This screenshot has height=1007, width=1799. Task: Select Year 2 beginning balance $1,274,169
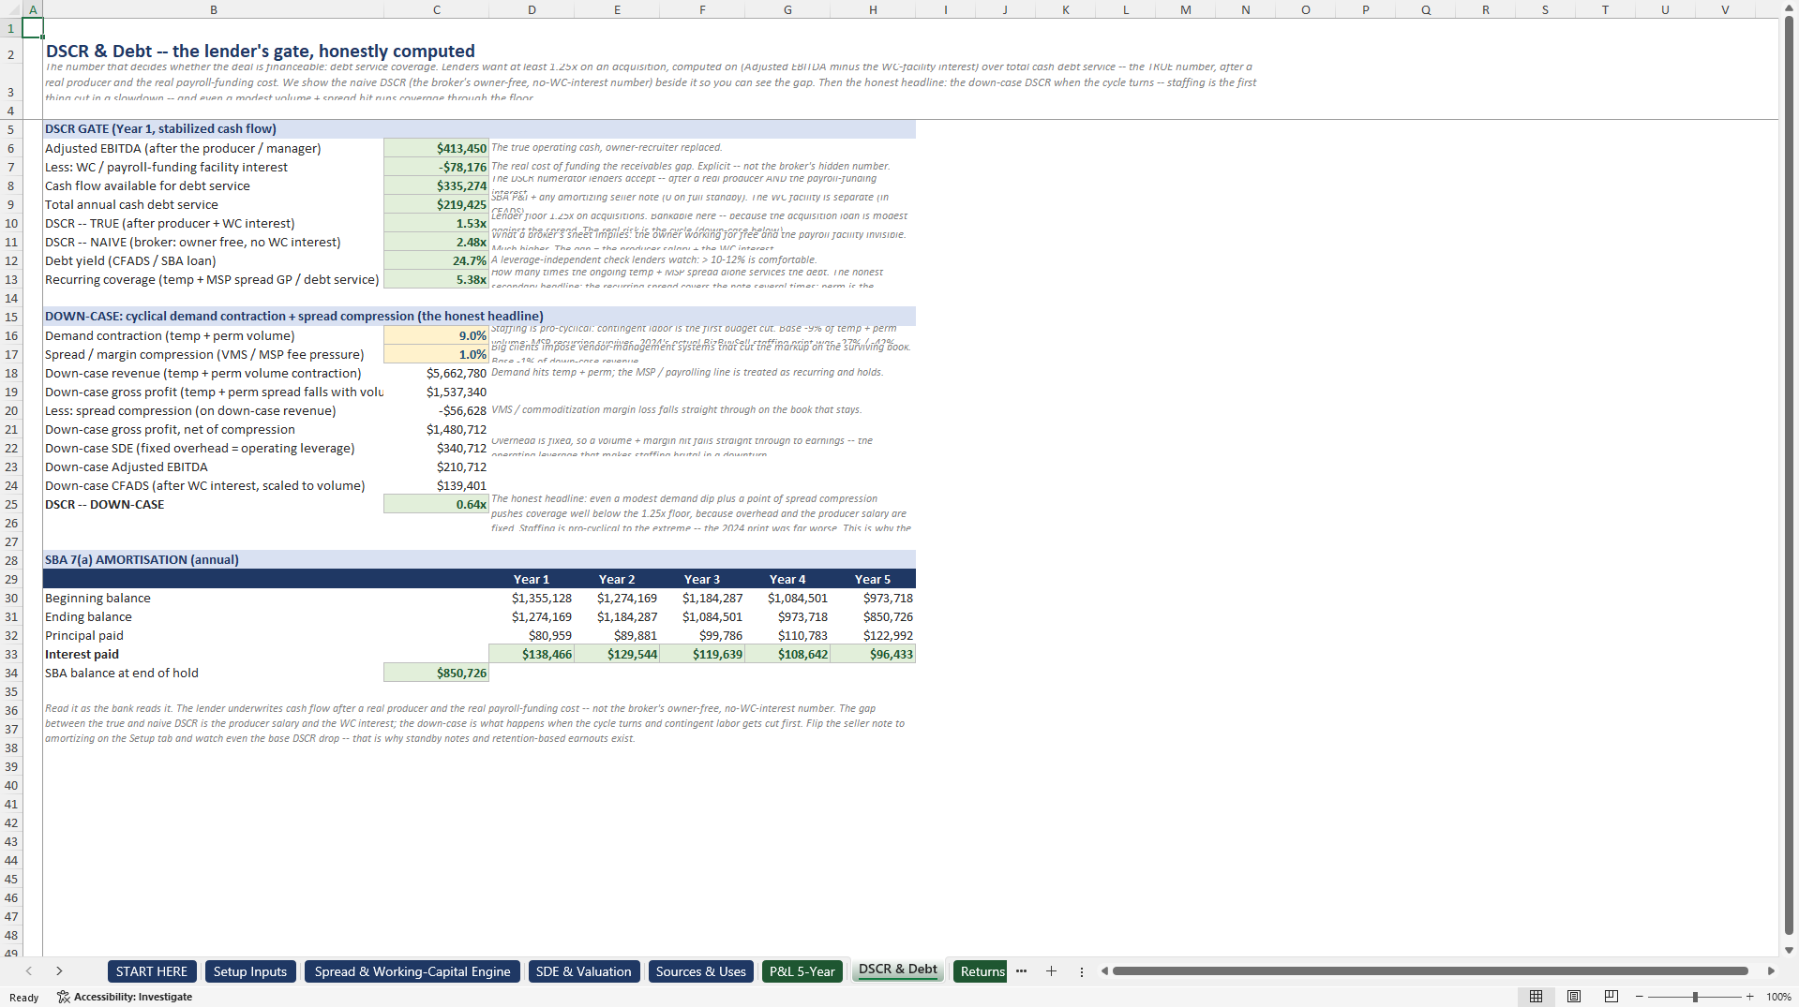click(x=617, y=598)
